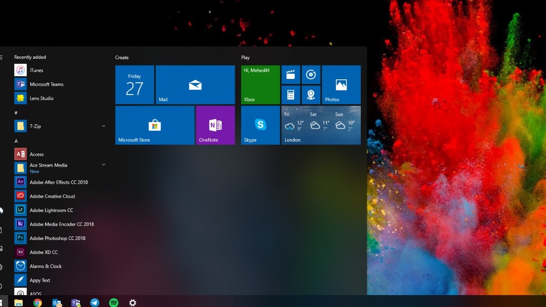The height and width of the screenshot is (307, 546).
Task: Click the Create tile group title
Action: click(122, 57)
